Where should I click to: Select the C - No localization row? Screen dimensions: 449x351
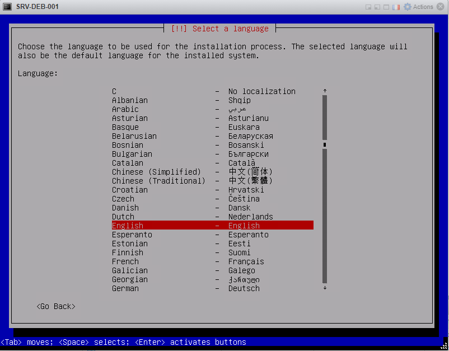pyautogui.click(x=213, y=91)
